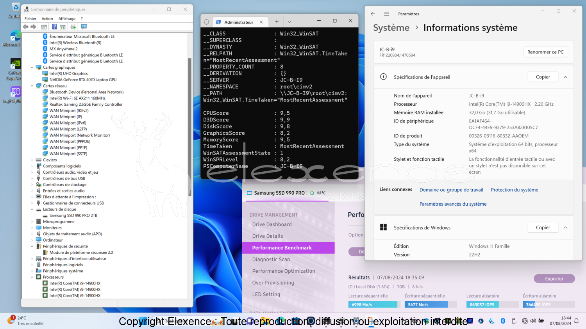The height and width of the screenshot is (329, 586).
Task: Expand the Composants logiciels node
Action: point(32,166)
